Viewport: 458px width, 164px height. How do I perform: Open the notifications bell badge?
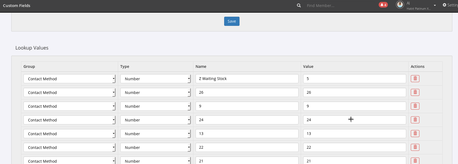point(383,5)
